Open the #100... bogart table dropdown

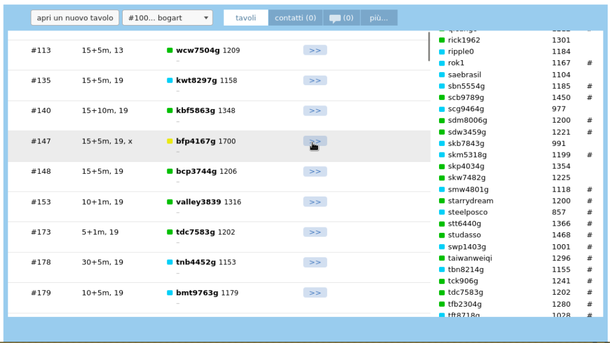(x=167, y=18)
